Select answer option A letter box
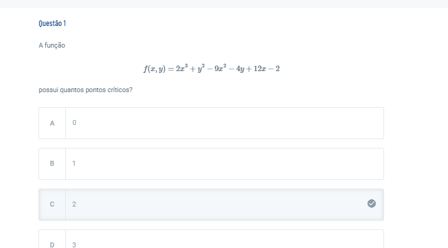 click(x=52, y=123)
